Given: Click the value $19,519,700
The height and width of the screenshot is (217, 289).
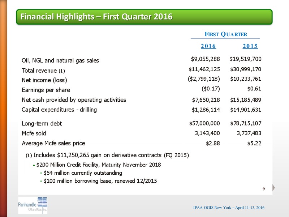Looking at the screenshot, I should click(245, 59).
